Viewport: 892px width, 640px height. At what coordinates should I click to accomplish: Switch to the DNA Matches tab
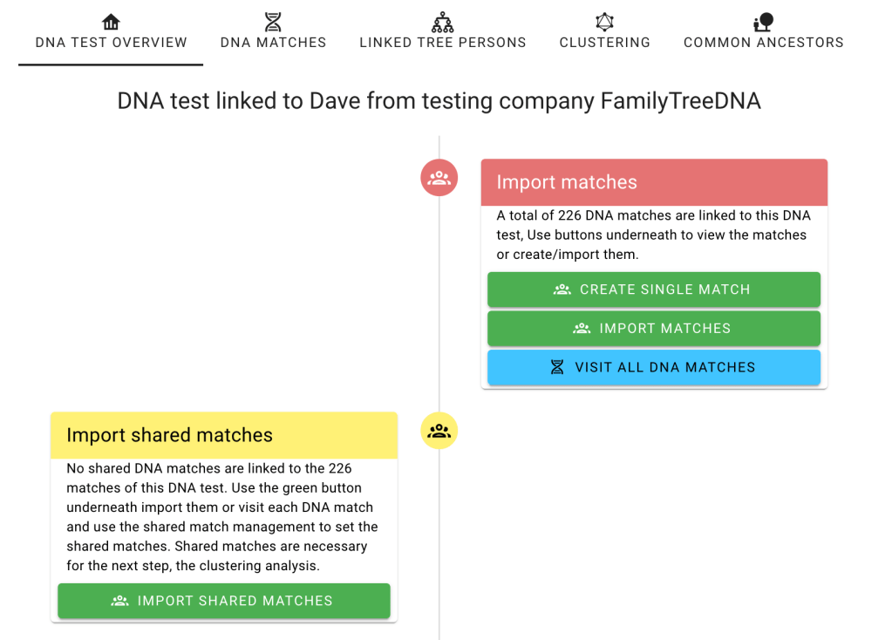(x=273, y=42)
